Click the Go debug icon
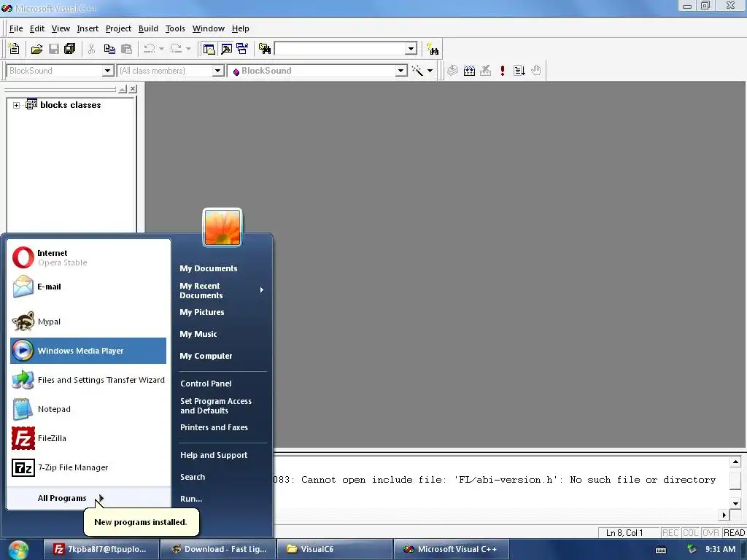Image resolution: width=747 pixels, height=560 pixels. [x=519, y=71]
